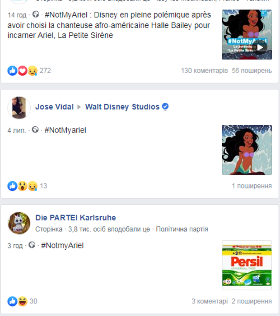Click the like reaction icon on the 272-reaction post
The width and height of the screenshot is (280, 316).
coord(12,71)
